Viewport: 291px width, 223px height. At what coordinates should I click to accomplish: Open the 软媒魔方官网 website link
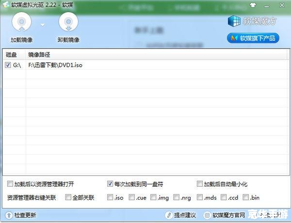tap(228, 215)
